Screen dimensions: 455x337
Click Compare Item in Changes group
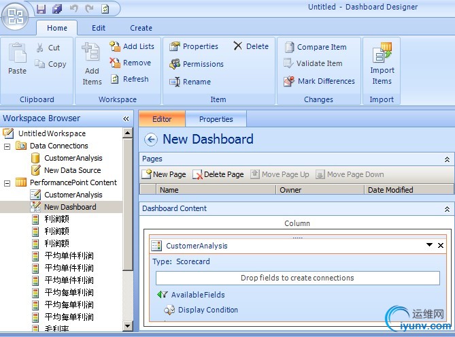tap(316, 47)
